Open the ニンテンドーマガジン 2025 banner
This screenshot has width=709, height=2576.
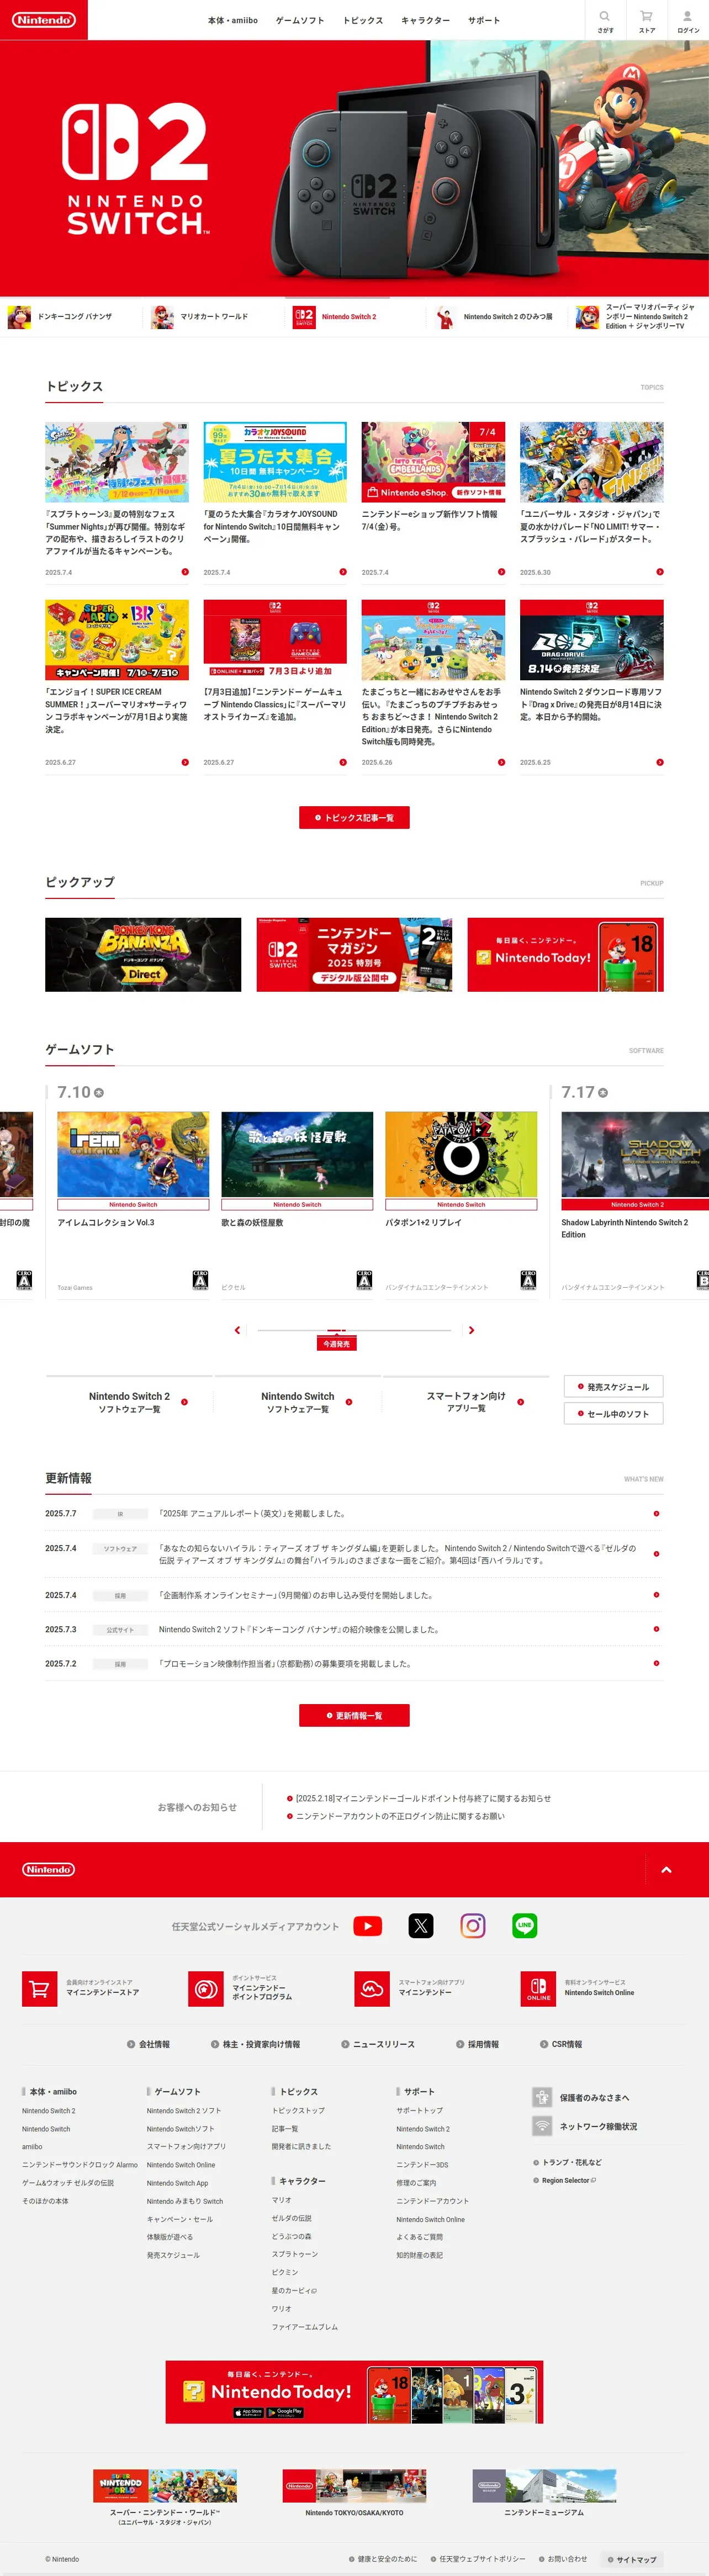pyautogui.click(x=354, y=954)
